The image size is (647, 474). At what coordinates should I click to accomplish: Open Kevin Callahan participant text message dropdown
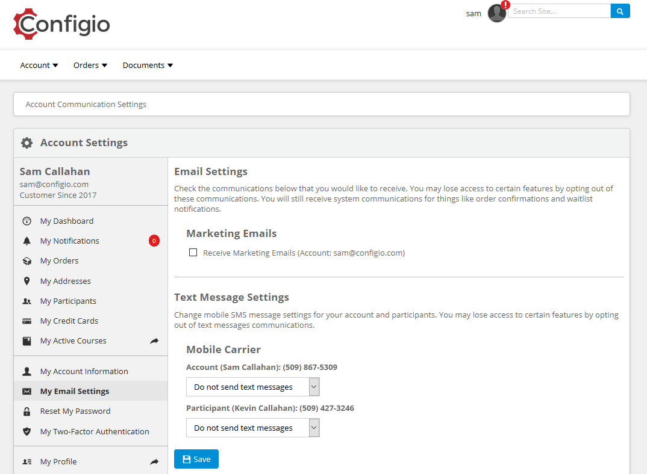point(252,428)
